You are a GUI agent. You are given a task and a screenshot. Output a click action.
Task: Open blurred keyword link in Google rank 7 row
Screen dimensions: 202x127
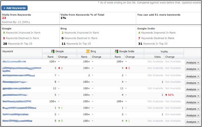tap(19, 75)
